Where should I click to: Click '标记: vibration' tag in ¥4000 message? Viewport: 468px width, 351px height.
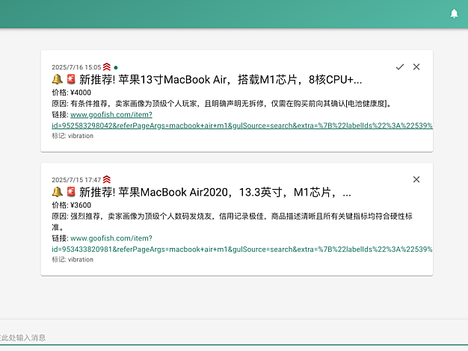pos(73,136)
